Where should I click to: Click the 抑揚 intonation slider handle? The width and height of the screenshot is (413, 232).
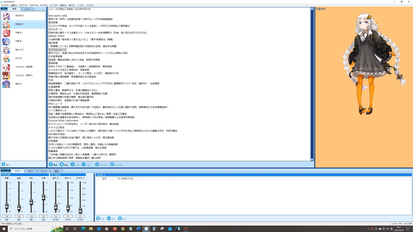click(43, 197)
